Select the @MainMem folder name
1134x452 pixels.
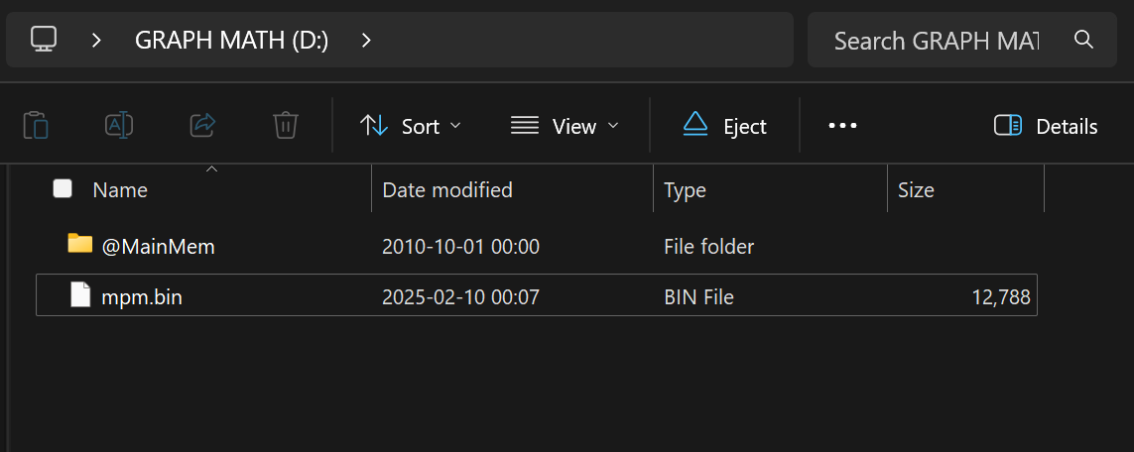coord(159,247)
